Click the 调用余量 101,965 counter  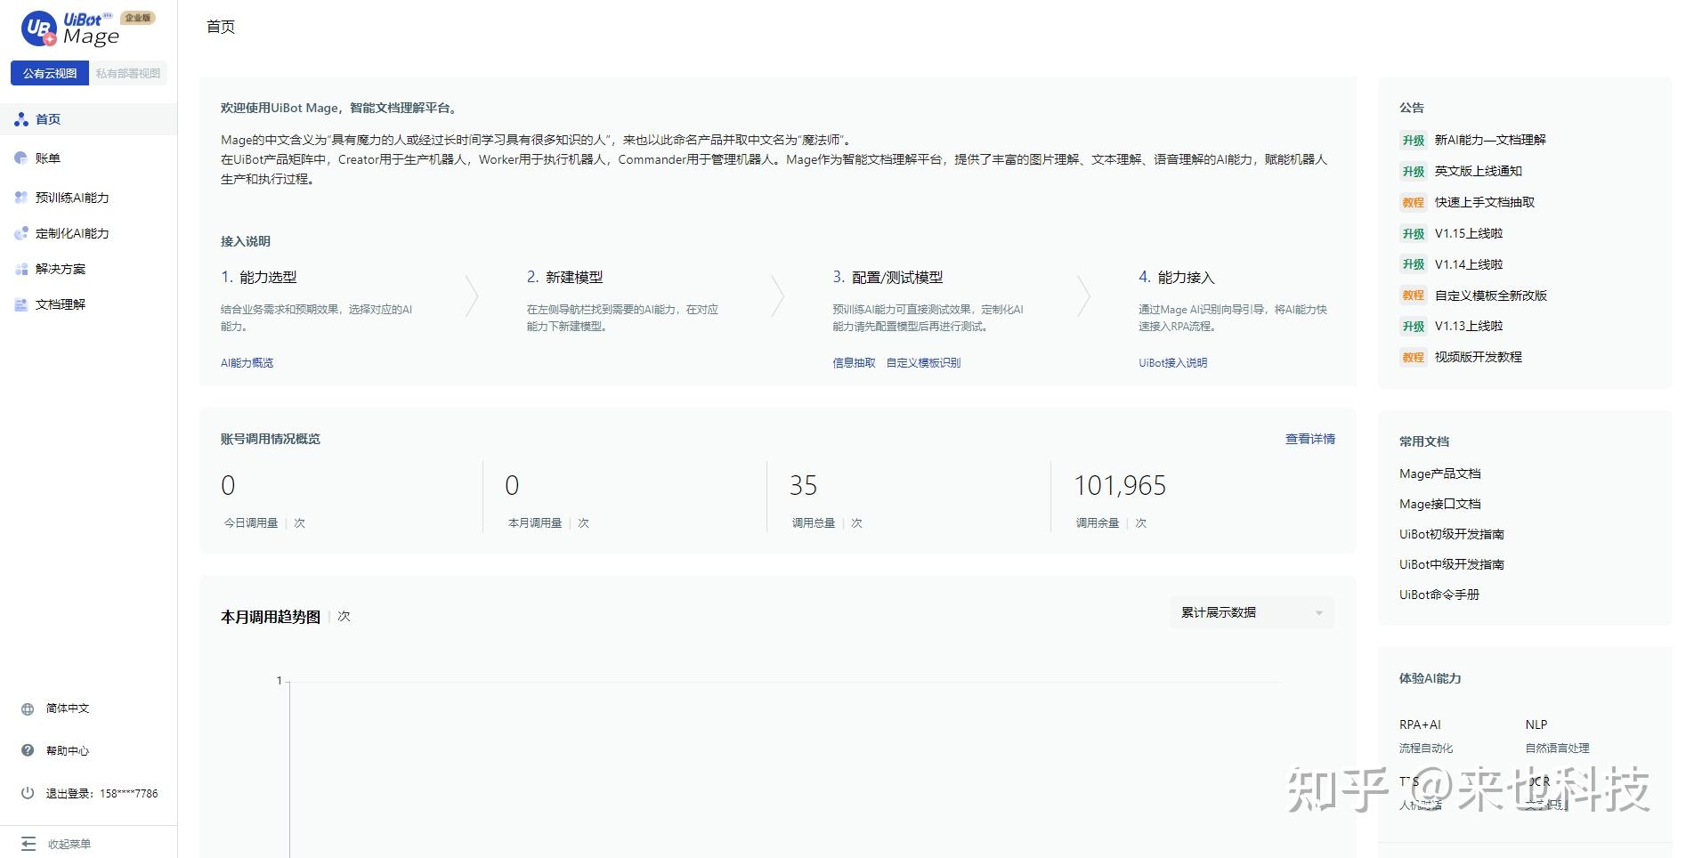[x=1118, y=485]
